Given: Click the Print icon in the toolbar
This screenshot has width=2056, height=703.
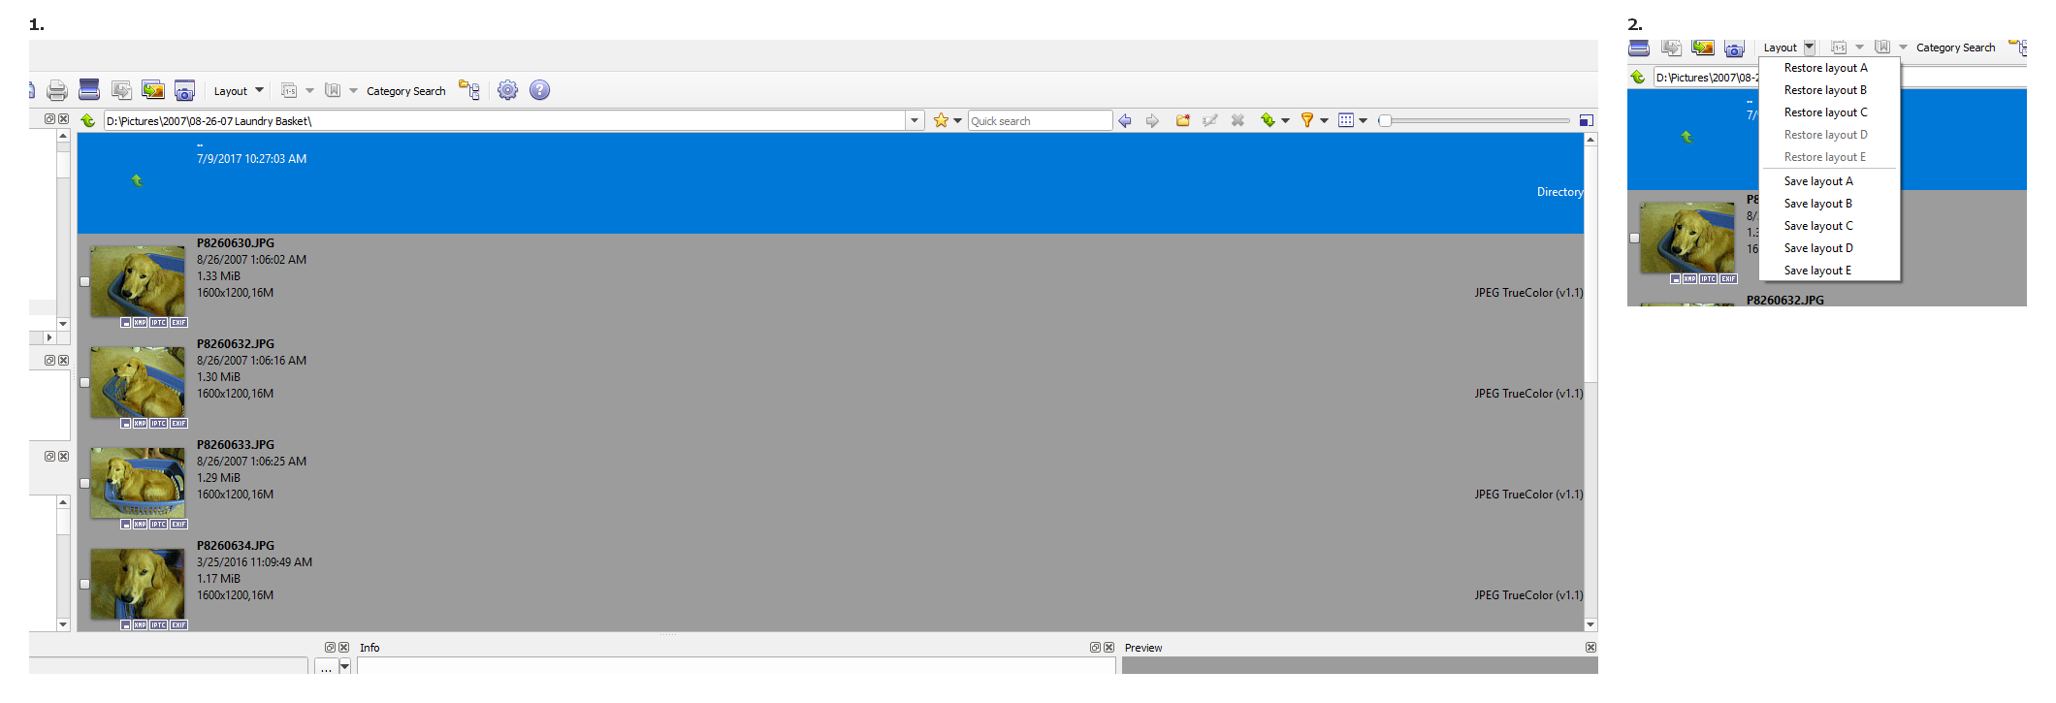Looking at the screenshot, I should tap(57, 90).
